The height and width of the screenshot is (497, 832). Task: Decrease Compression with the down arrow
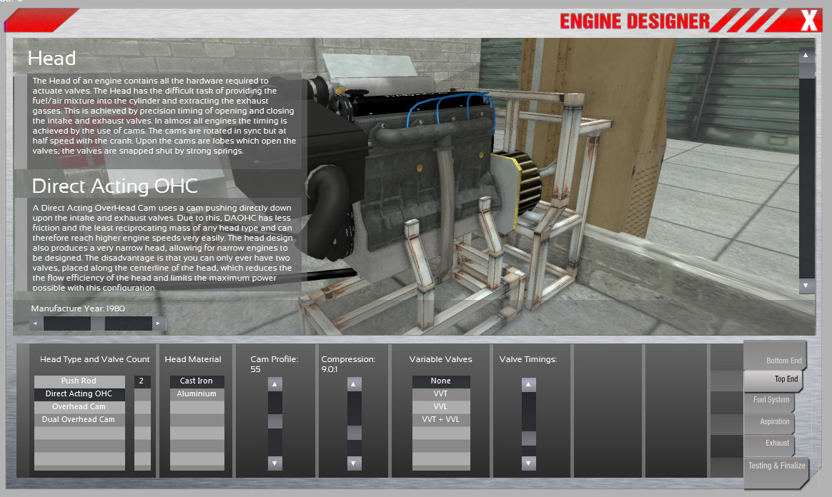(x=354, y=463)
